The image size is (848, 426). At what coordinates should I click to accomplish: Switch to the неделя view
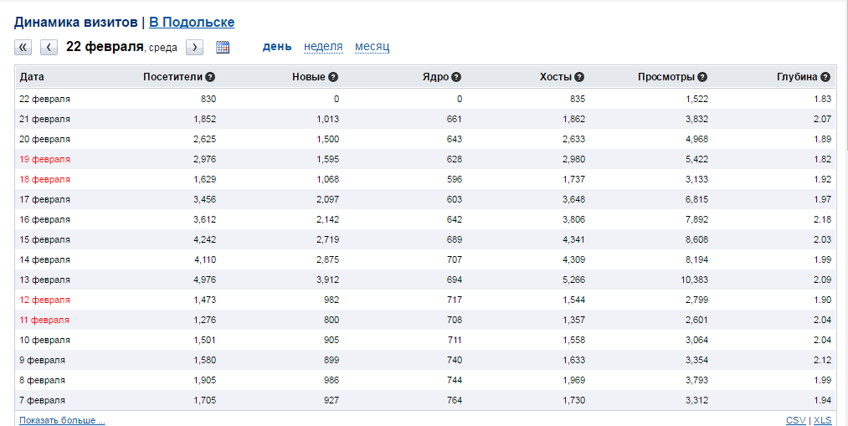click(323, 46)
